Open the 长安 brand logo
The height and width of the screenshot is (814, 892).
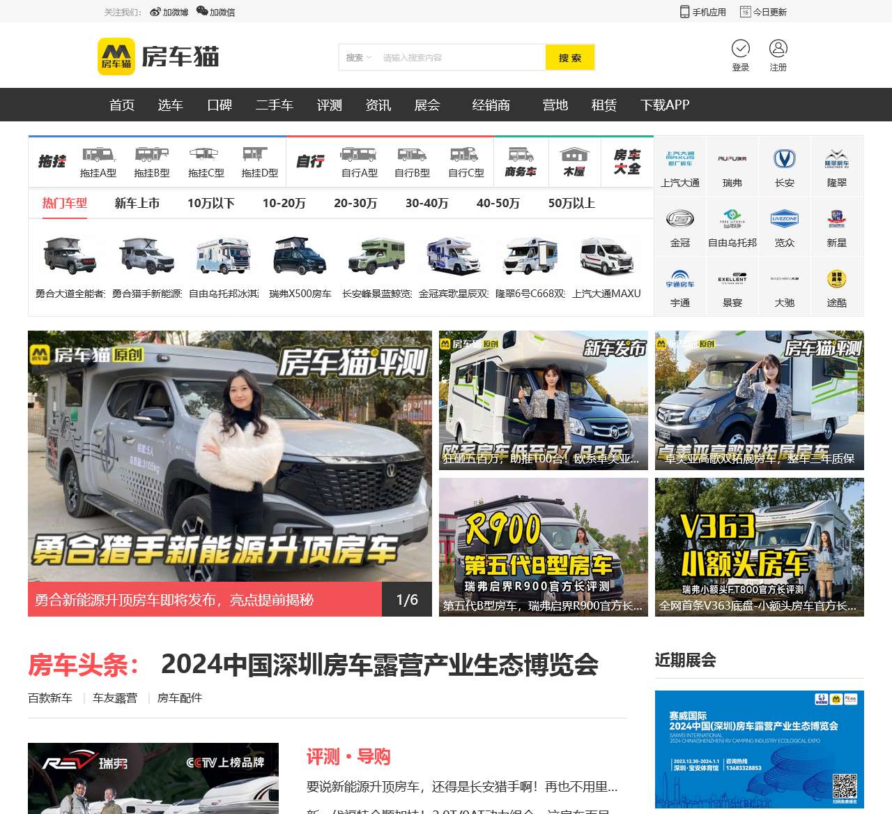coord(785,159)
